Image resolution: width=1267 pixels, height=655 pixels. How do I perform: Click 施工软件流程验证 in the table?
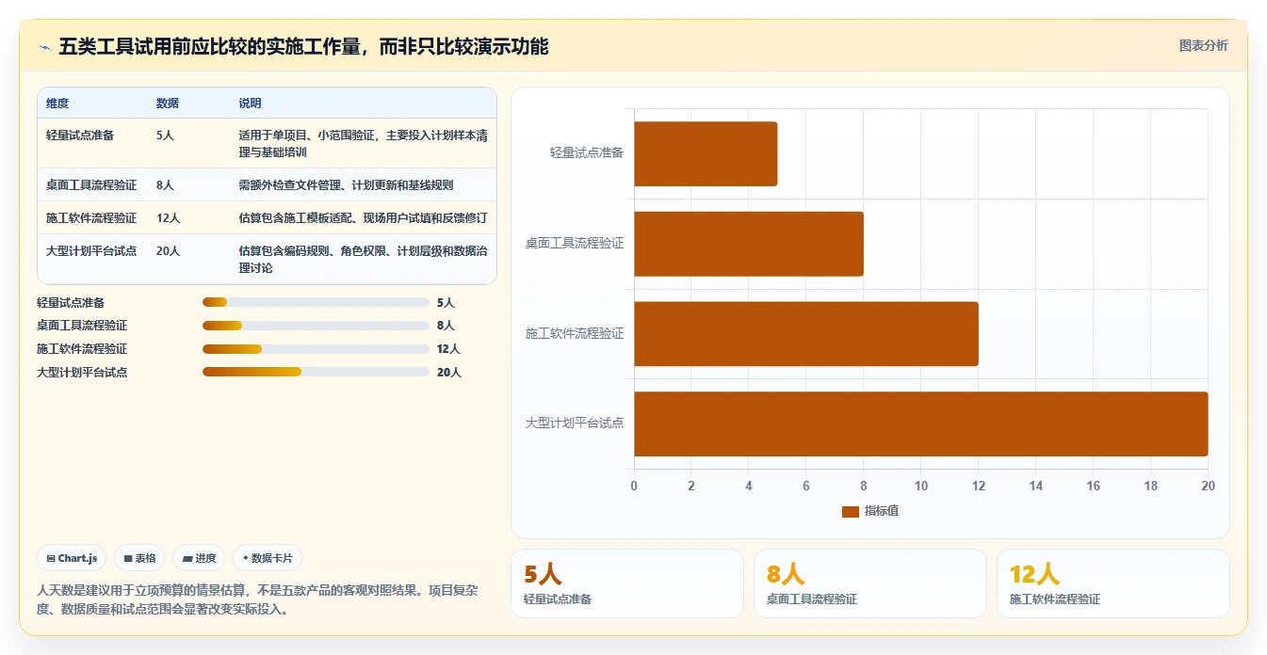click(x=91, y=217)
